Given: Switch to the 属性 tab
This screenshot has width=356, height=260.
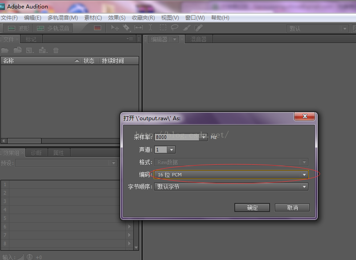Looking at the screenshot, I should point(58,153).
